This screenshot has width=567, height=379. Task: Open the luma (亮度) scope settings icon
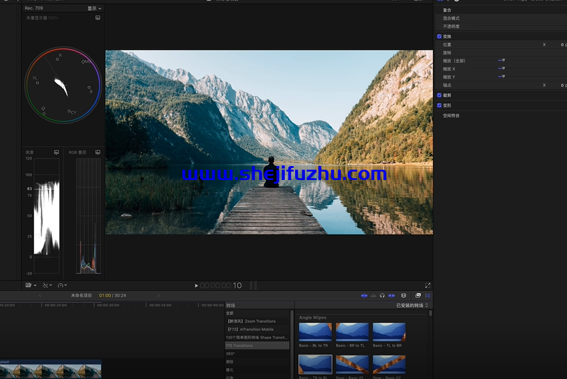tap(57, 152)
